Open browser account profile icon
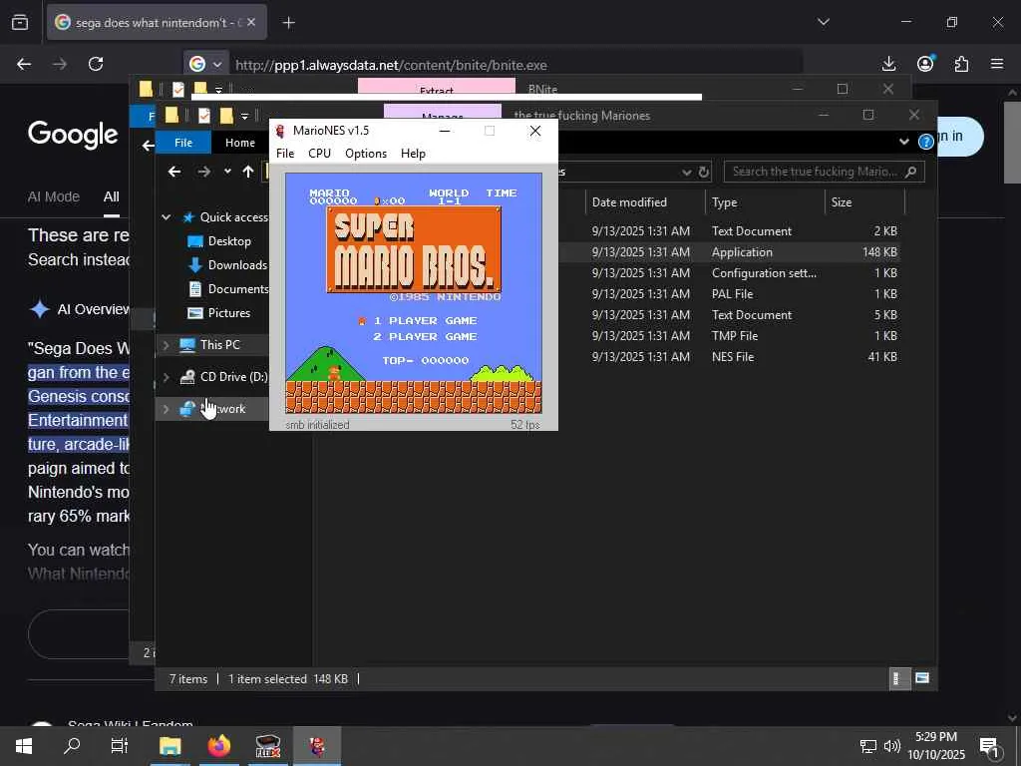Screen dimensions: 1021x766 point(925,64)
